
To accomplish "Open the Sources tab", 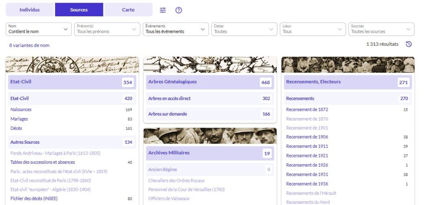I will [x=79, y=10].
